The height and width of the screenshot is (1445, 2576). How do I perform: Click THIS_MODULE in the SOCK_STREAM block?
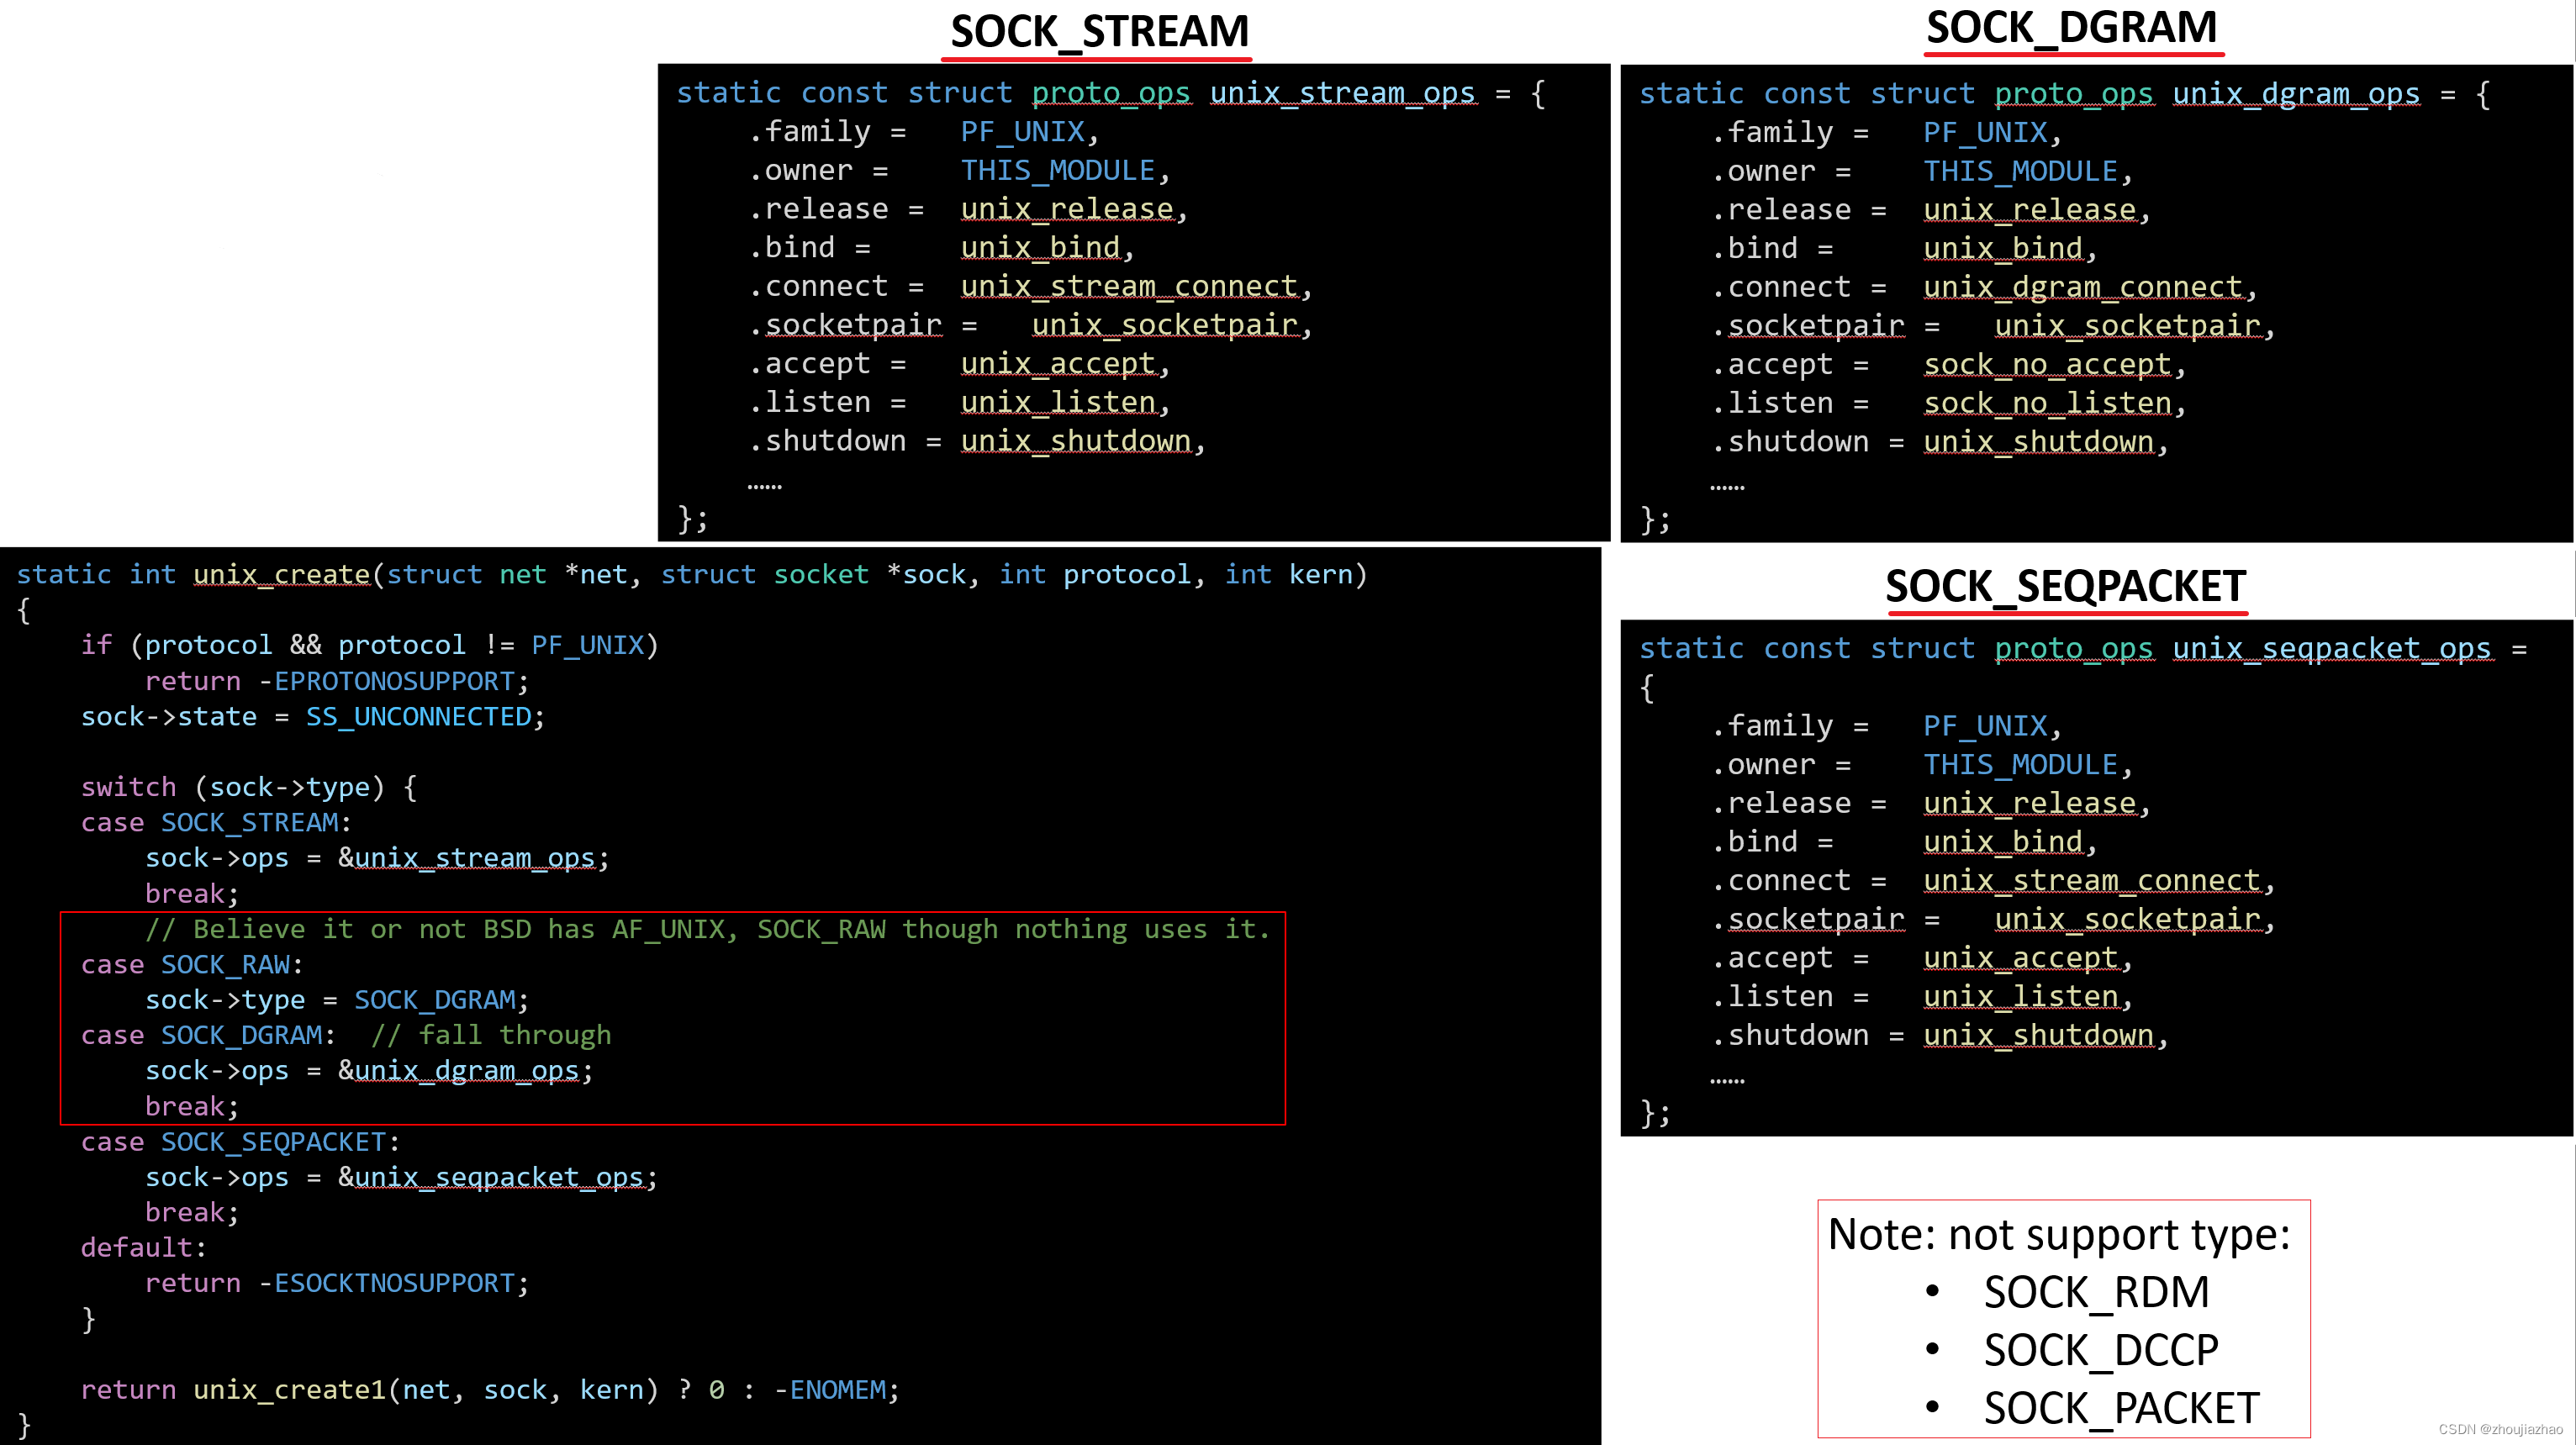pos(1058,170)
